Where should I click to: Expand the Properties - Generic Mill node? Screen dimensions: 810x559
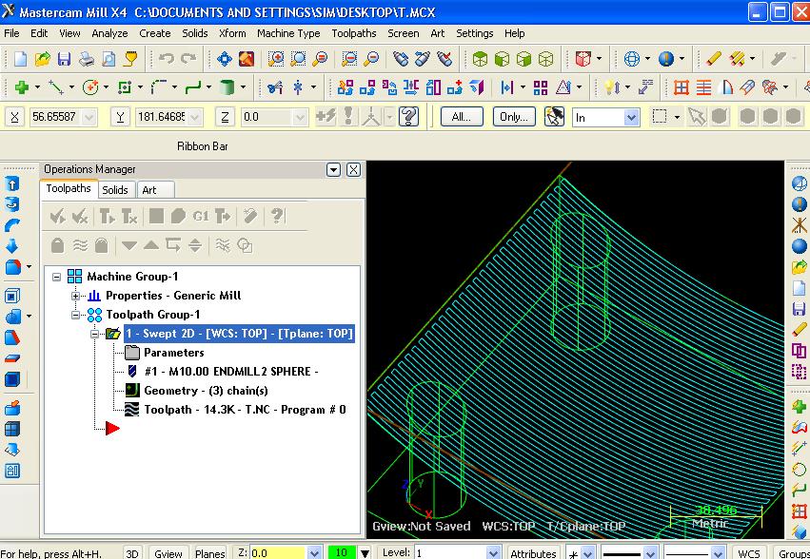coord(75,296)
